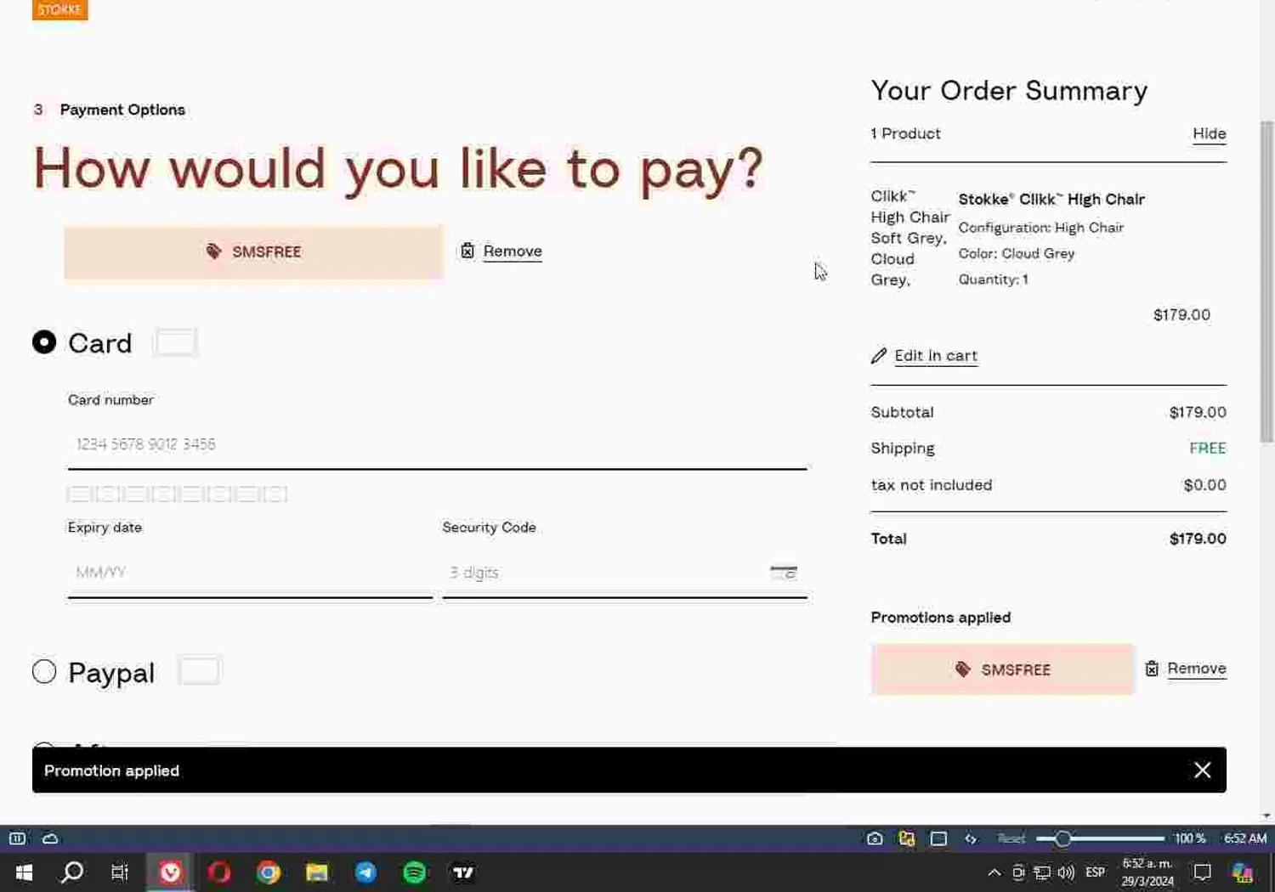This screenshot has height=892, width=1275.
Task: Click the FREE shipping value
Action: [x=1207, y=448]
